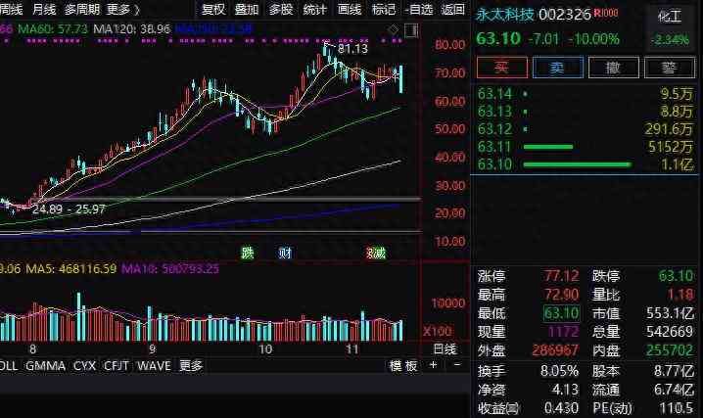Expand the 更多 periods menu at top
This screenshot has width=703, height=418.
118,10
